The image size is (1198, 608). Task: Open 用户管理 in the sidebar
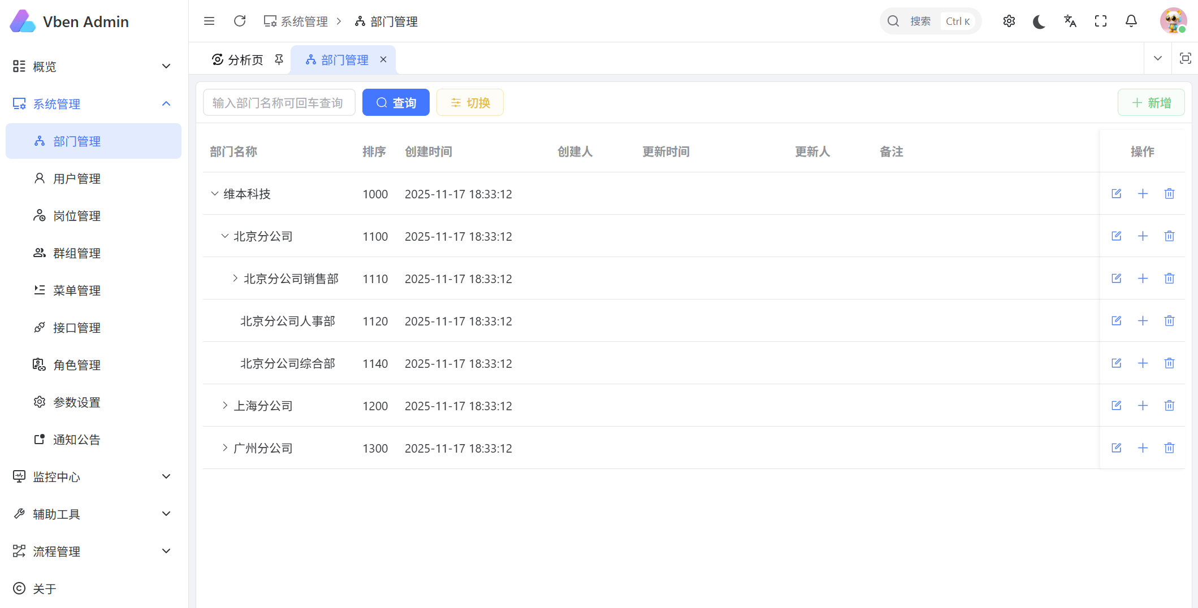pos(77,179)
